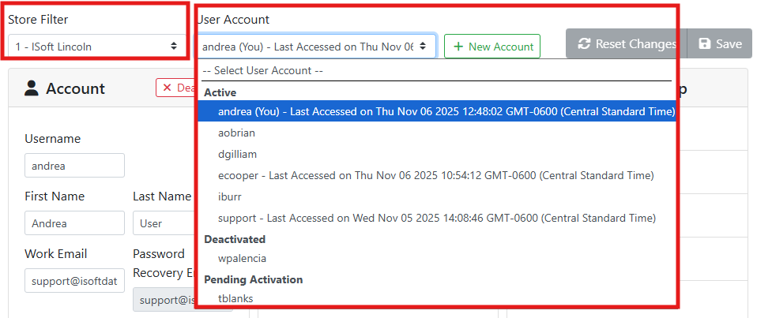This screenshot has width=757, height=318.
Task: Click the Save floppy disk icon
Action: [705, 44]
